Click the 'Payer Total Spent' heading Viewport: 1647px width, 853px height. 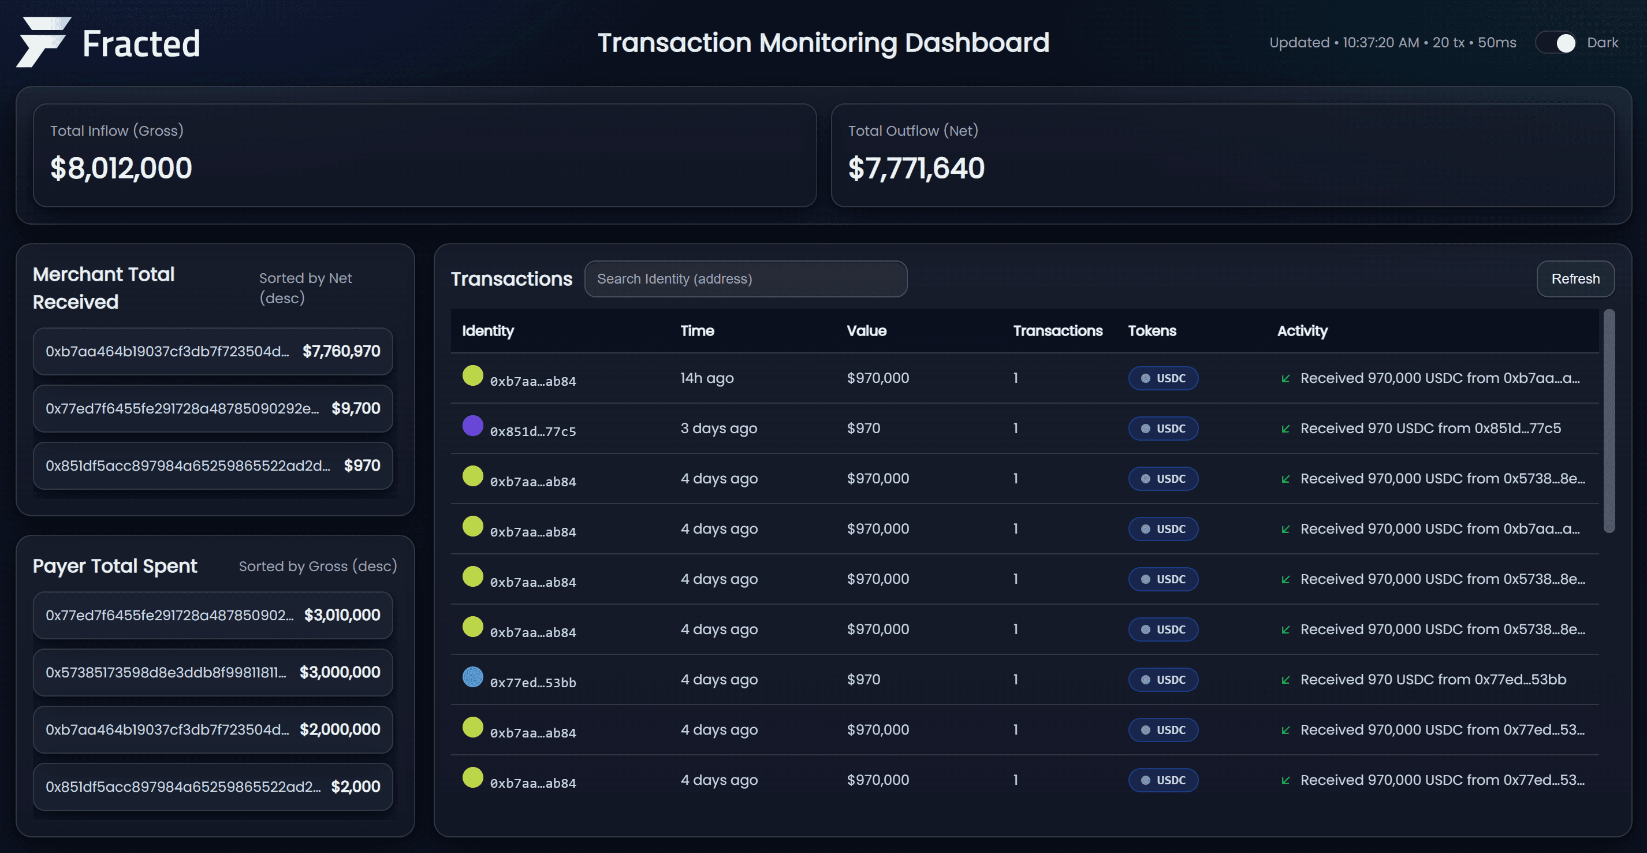[115, 567]
